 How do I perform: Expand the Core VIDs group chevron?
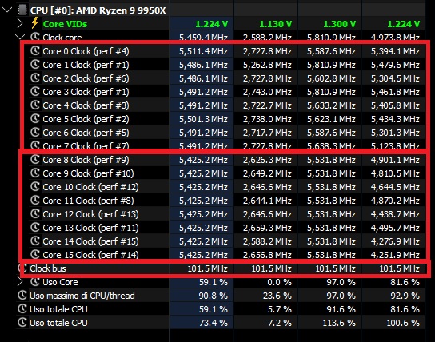coord(20,24)
